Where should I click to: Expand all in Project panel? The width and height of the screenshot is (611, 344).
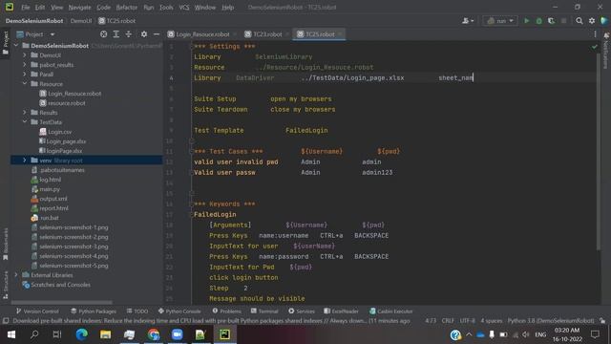(x=116, y=34)
